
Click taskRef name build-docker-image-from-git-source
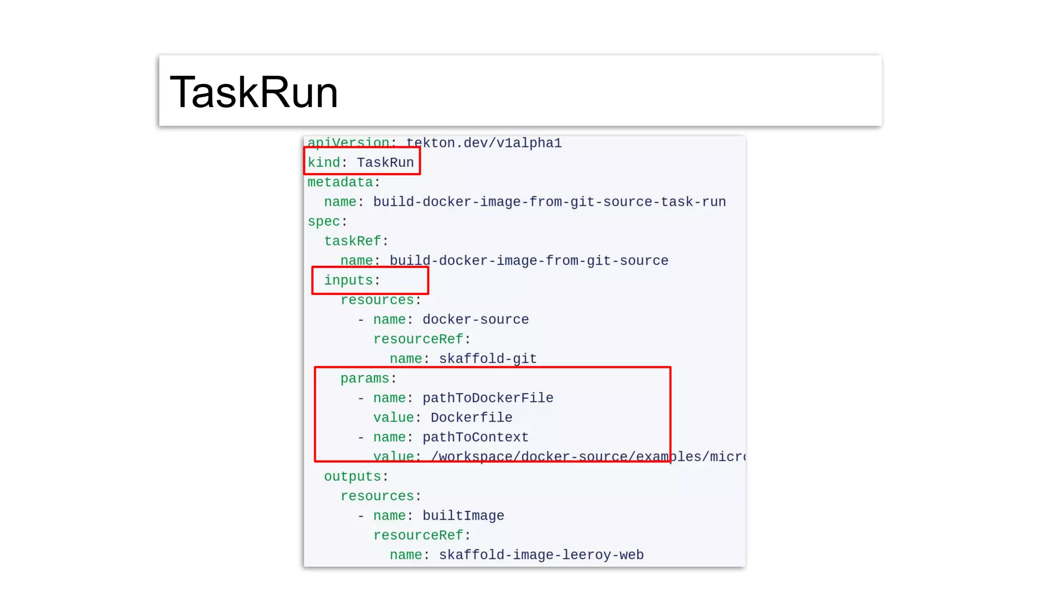click(x=529, y=261)
